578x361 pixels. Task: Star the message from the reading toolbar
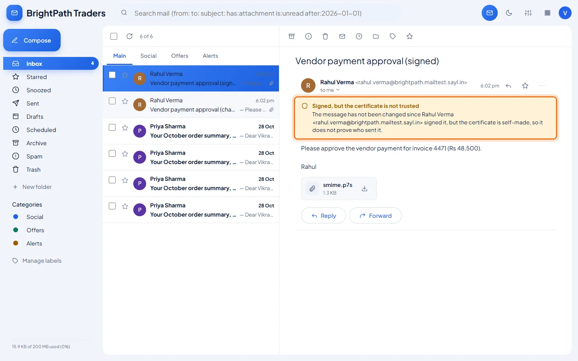pos(410,37)
